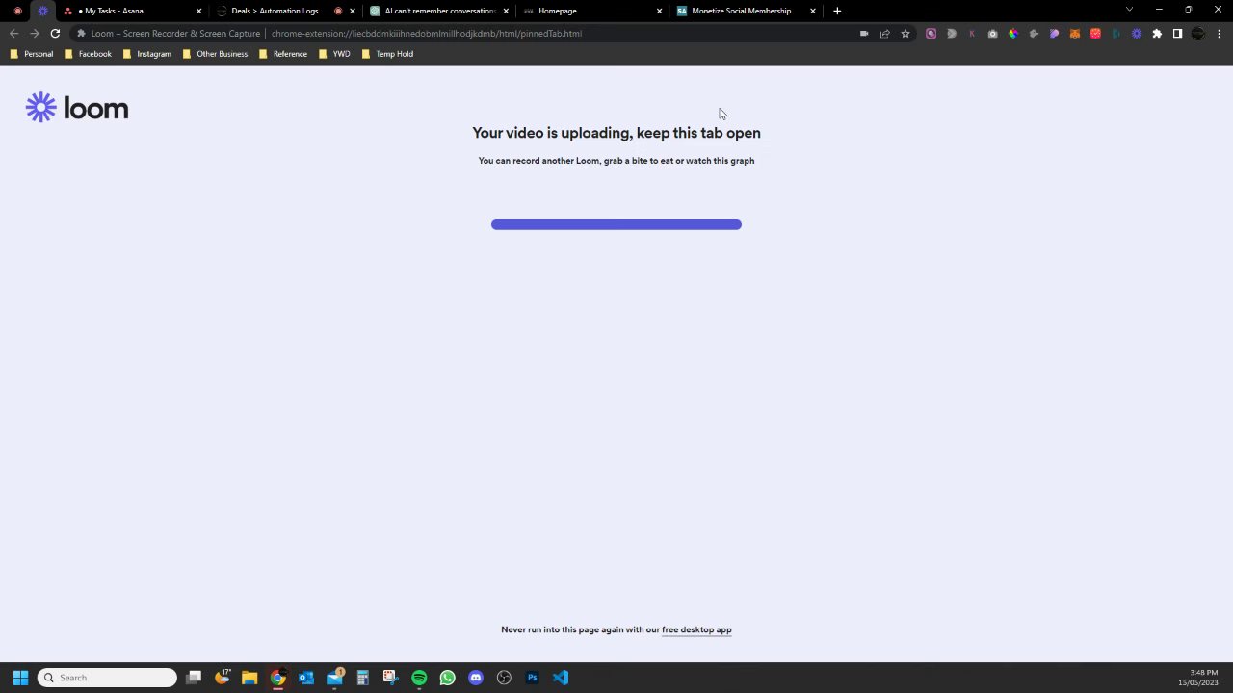Click the camera recording indicator icon
1233x693 pixels.
(864, 34)
